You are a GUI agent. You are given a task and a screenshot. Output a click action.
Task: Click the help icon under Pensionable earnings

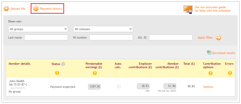pos(95,73)
